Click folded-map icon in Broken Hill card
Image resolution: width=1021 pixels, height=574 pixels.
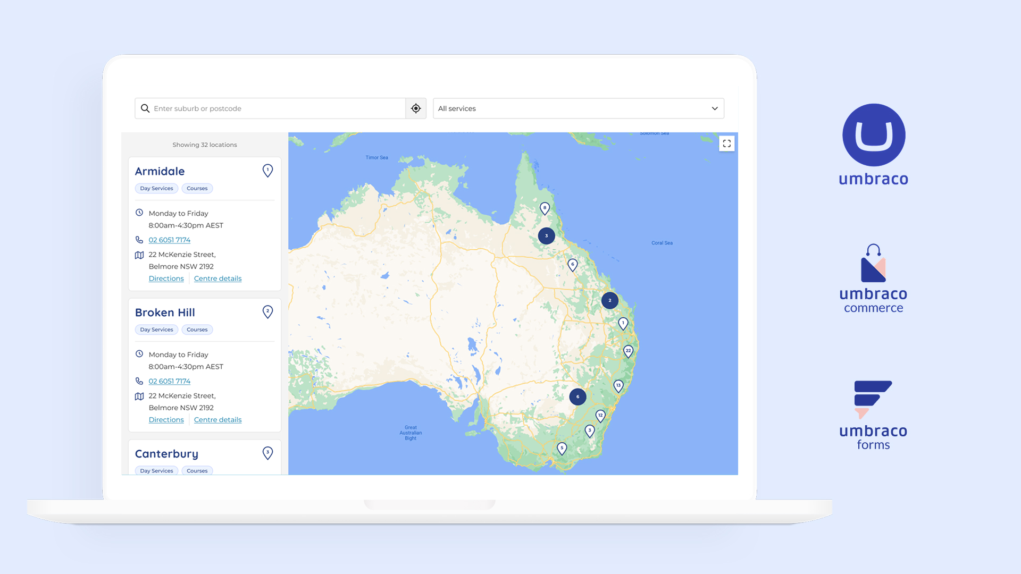(x=139, y=396)
